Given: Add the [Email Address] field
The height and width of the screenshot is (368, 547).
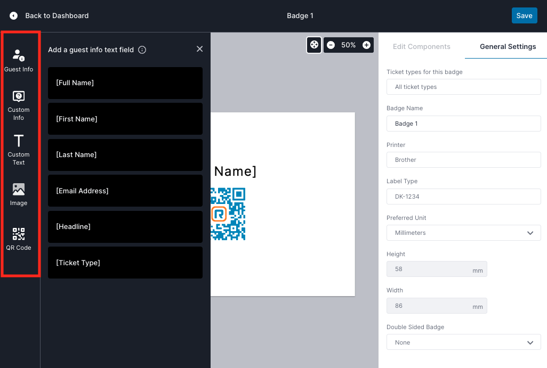Looking at the screenshot, I should [x=125, y=191].
